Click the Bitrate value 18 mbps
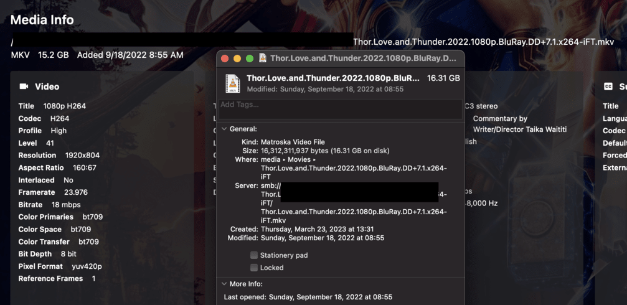 (x=65, y=205)
